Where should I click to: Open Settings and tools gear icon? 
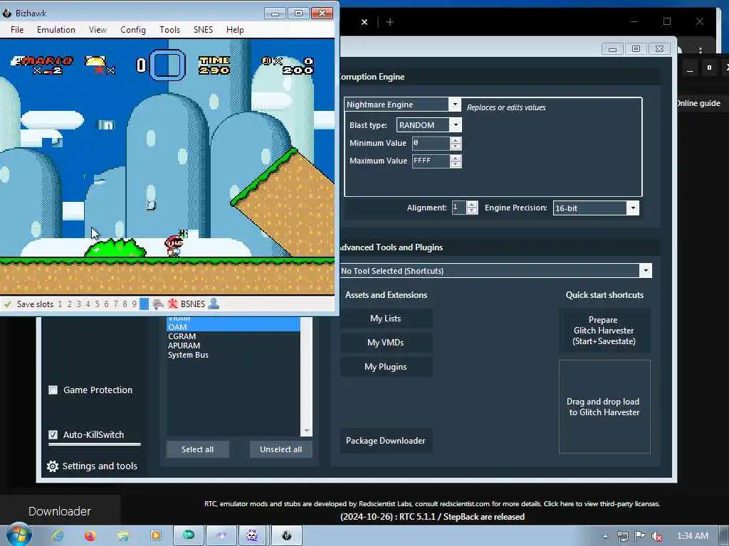pos(53,466)
